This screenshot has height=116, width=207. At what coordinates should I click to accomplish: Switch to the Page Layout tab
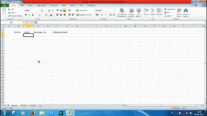41,5
